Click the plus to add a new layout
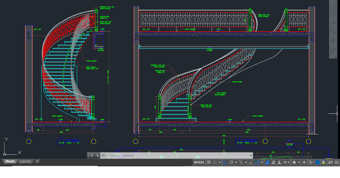Image resolution: width=340 pixels, height=178 pixels. click(x=37, y=161)
